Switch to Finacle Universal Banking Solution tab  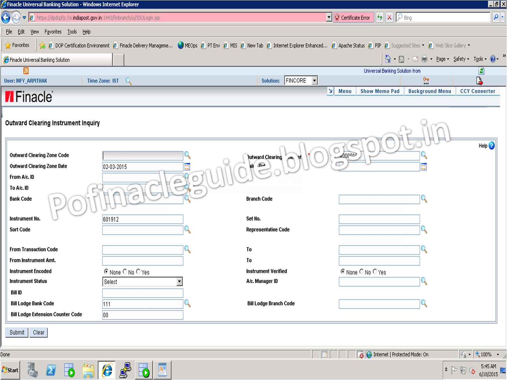57,60
